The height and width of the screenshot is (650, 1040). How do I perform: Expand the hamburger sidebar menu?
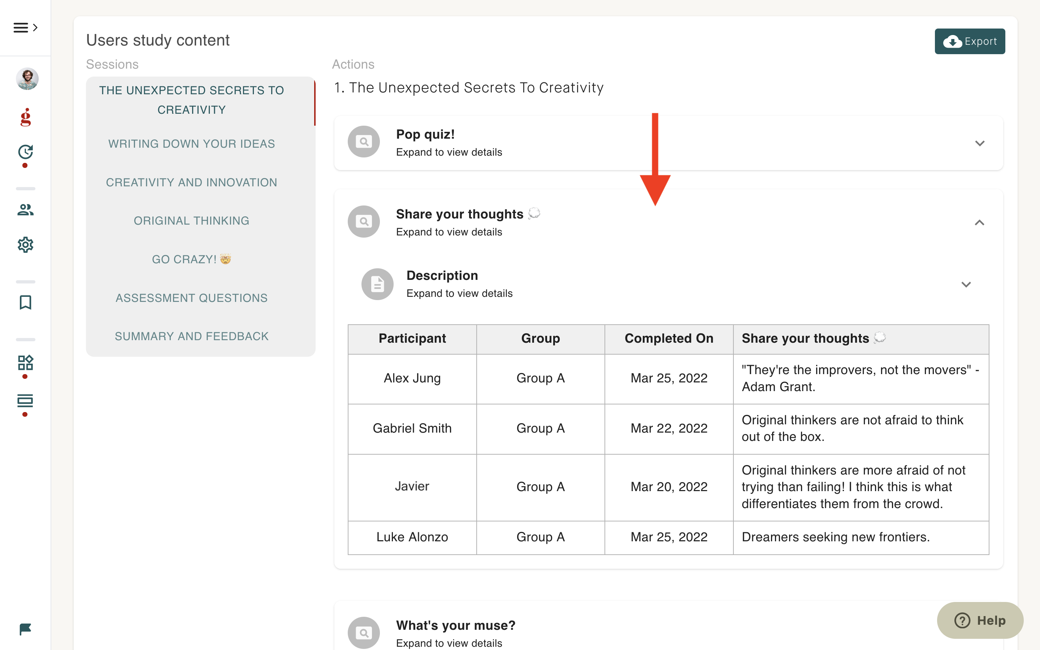25,28
